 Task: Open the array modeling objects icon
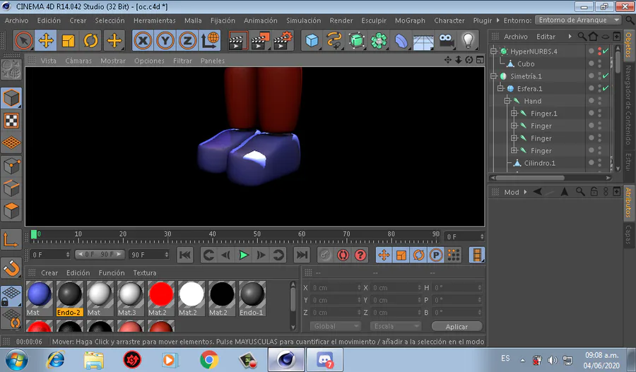click(379, 40)
